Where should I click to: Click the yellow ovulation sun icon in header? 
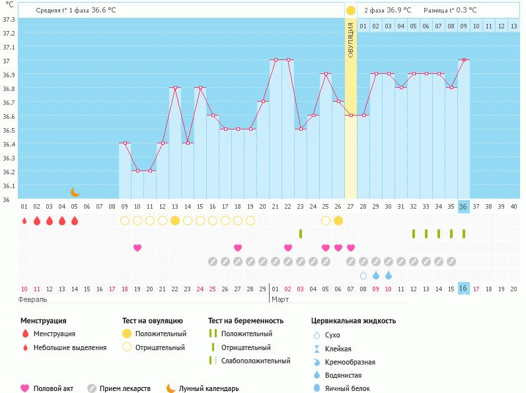(x=350, y=11)
